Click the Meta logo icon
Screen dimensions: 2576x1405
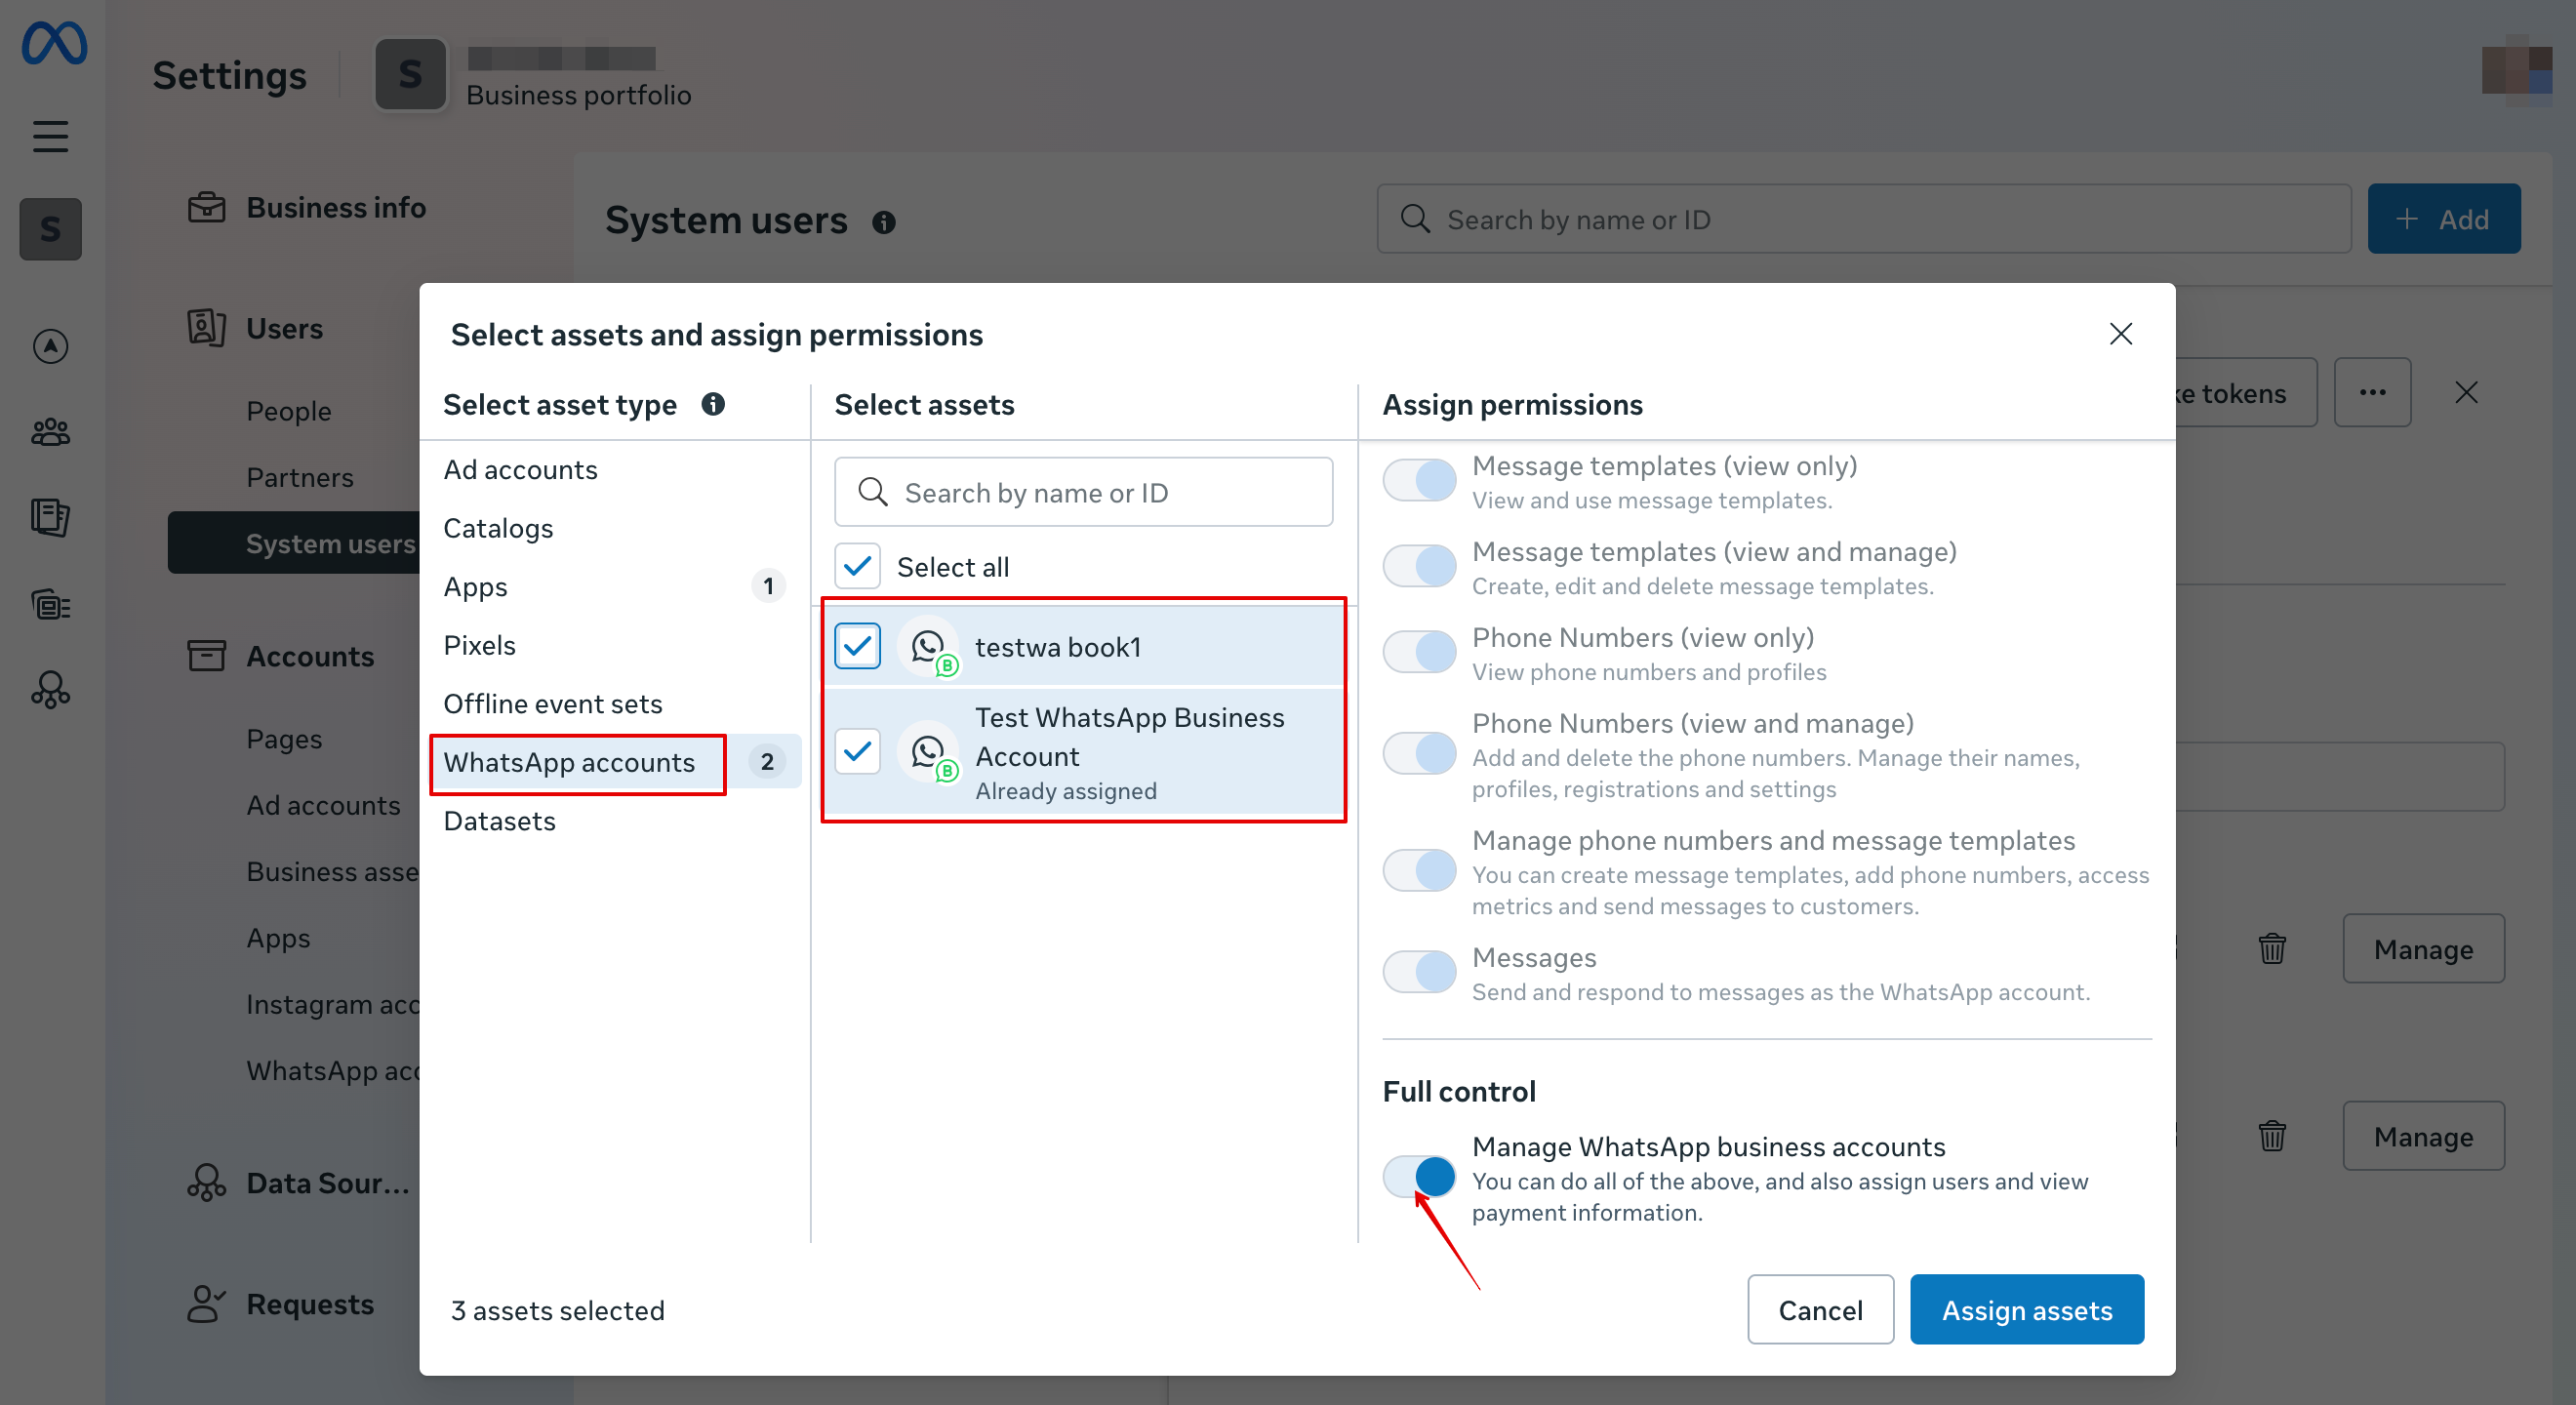coord(54,44)
